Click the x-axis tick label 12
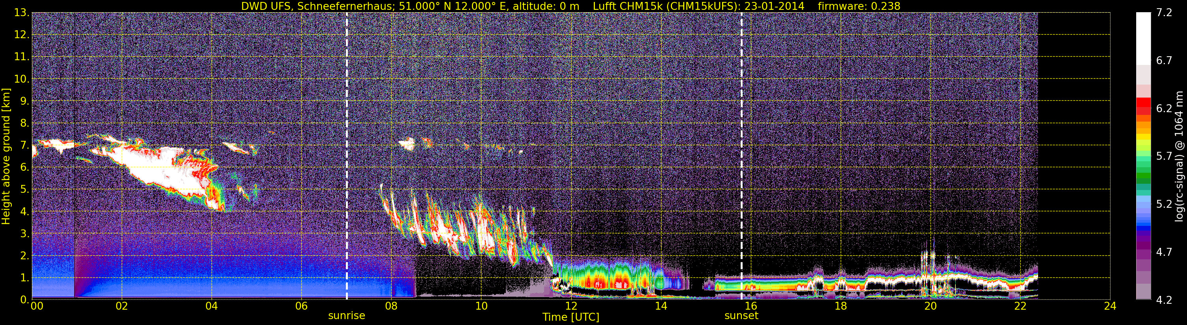Image resolution: width=1187 pixels, height=325 pixels. tap(571, 306)
